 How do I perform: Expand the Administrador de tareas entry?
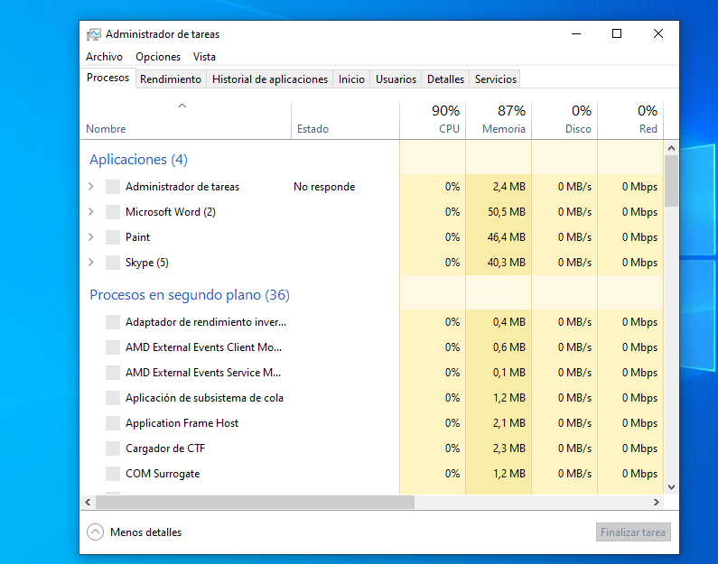(90, 187)
